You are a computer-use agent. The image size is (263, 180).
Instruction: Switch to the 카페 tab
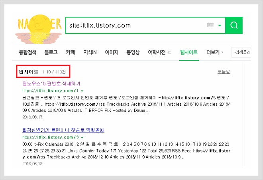71,52
